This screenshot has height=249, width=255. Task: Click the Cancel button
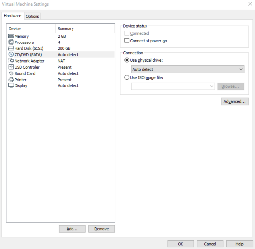coord(210,244)
